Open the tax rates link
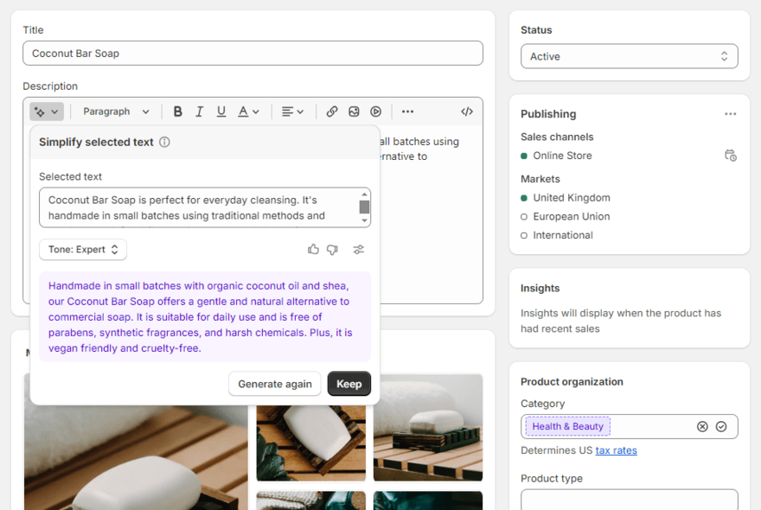 (616, 449)
